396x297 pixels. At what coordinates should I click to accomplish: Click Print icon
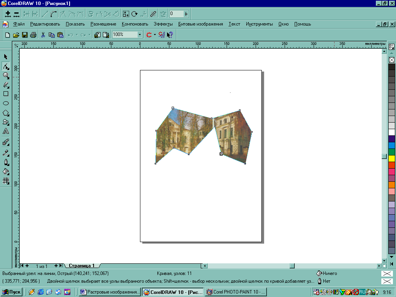33,35
